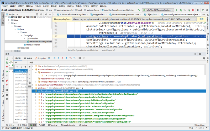The height and width of the screenshot is (131, 210).
Task: Click the Run to Cursor debugger icon
Action: [75, 58]
